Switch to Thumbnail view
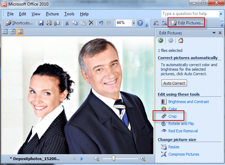 5,32
